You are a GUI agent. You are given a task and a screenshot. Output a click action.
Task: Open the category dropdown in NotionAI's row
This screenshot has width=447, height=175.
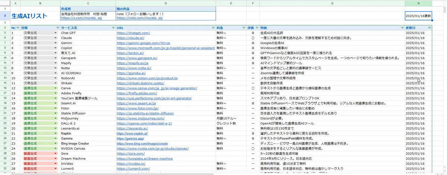56,78
